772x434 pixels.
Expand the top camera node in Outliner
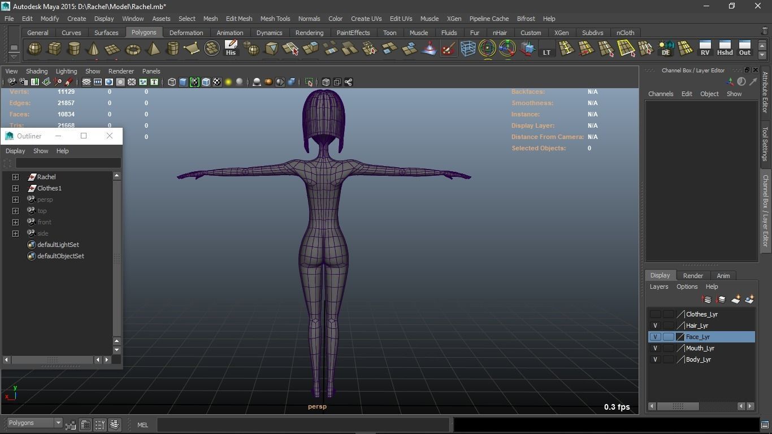16,211
